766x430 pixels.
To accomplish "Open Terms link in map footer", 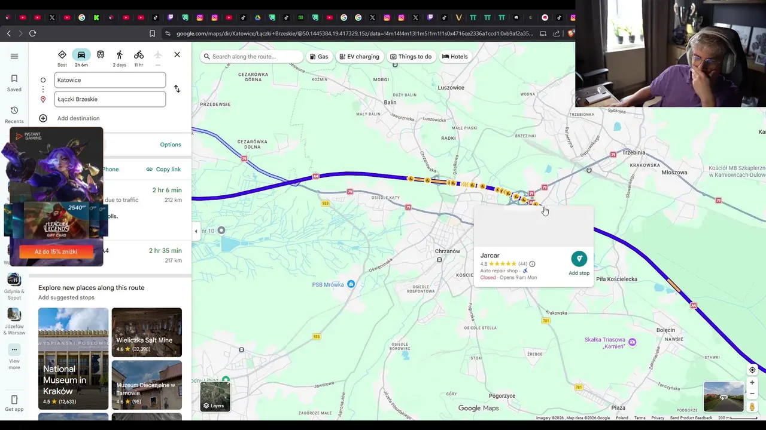I will coord(640,418).
